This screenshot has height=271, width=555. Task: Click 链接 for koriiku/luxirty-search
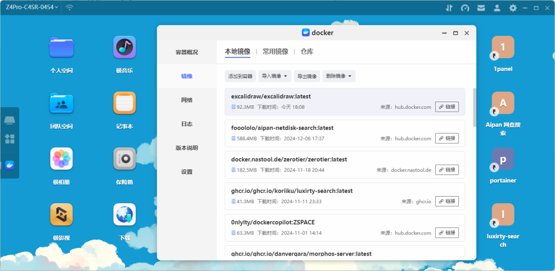click(x=447, y=201)
